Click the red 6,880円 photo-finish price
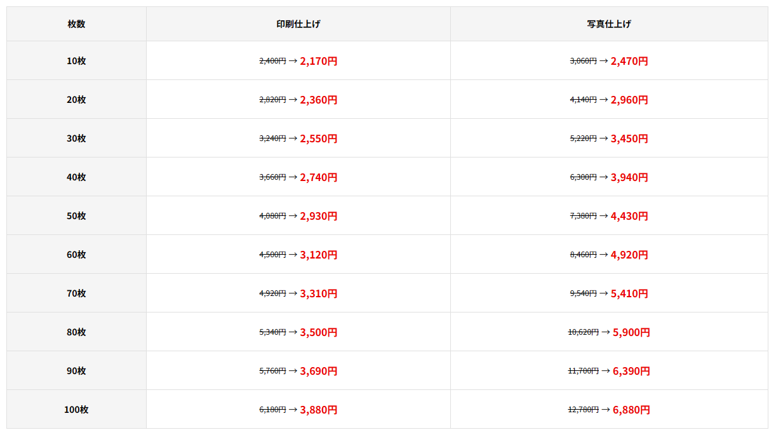The height and width of the screenshot is (437, 776). [631, 410]
